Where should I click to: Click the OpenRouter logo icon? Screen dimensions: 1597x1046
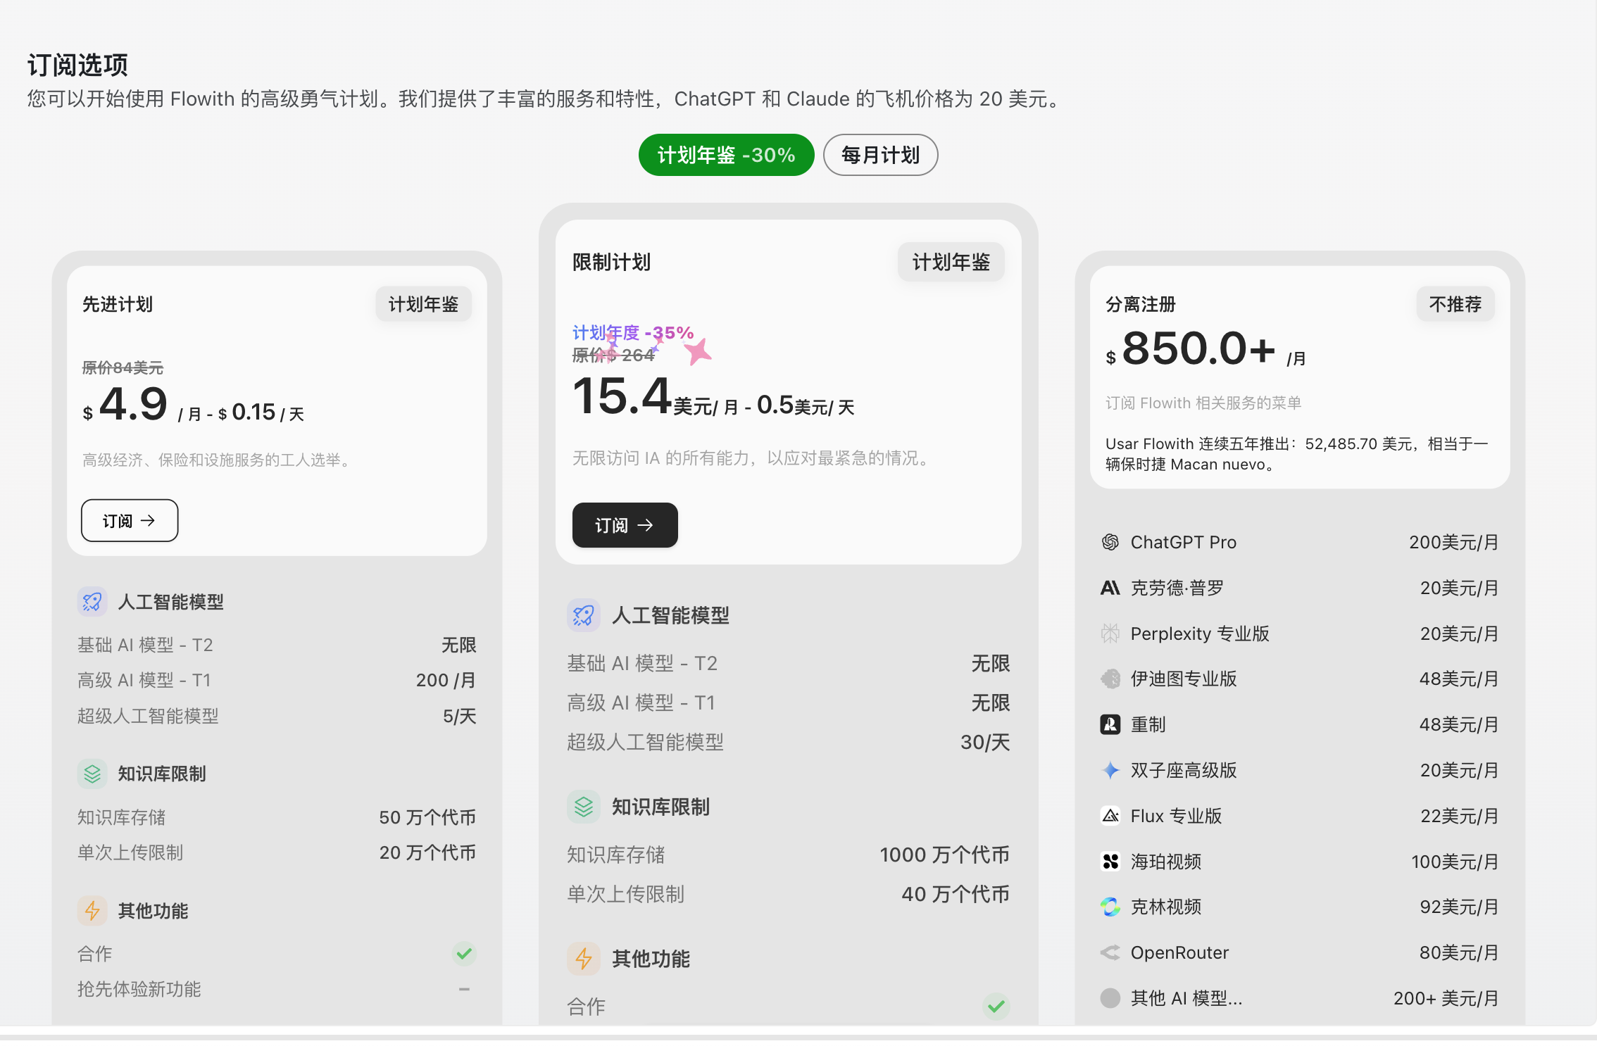(x=1110, y=952)
